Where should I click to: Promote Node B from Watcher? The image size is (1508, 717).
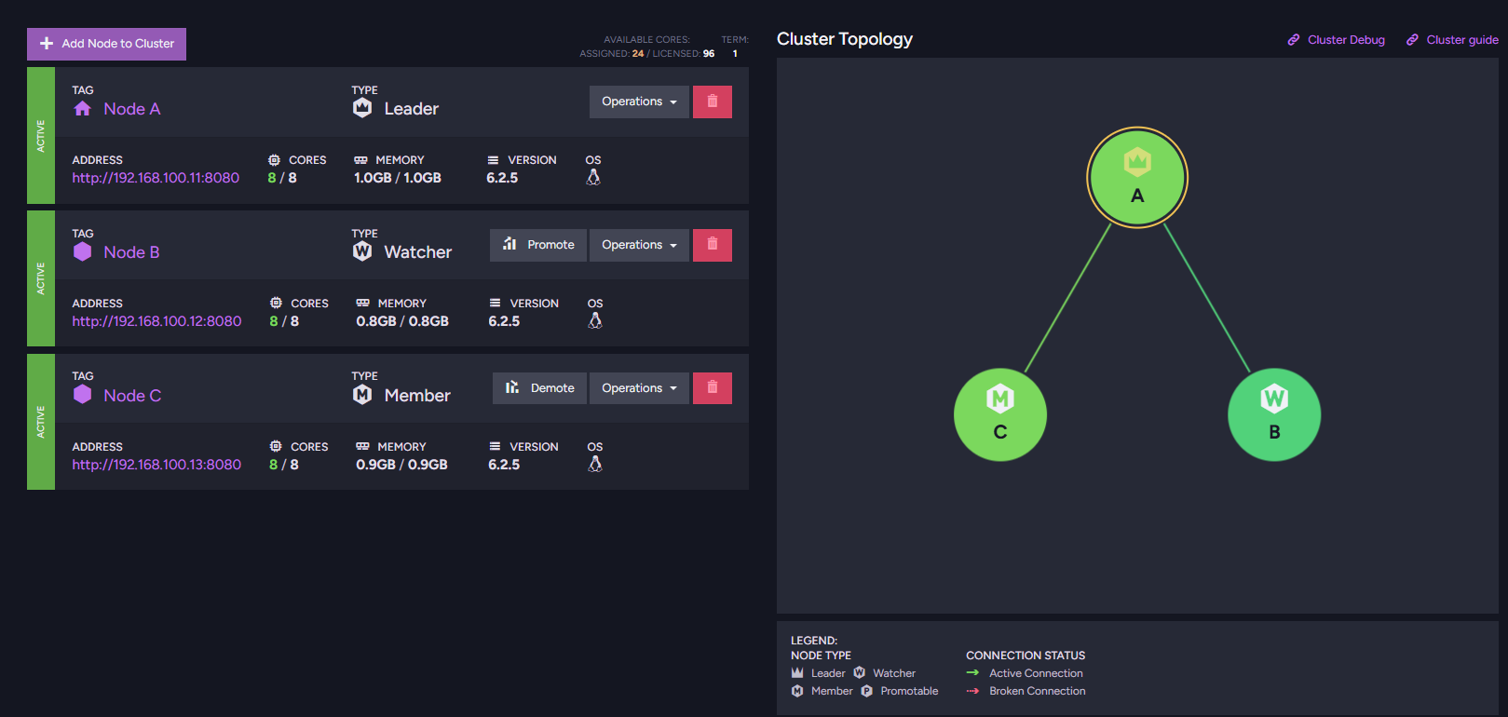click(x=538, y=245)
